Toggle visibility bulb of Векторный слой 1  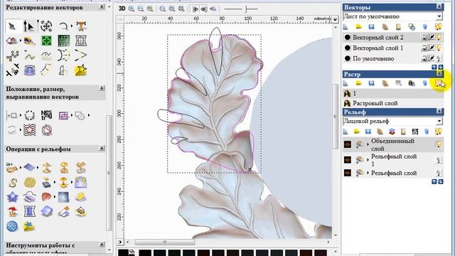coord(439,48)
